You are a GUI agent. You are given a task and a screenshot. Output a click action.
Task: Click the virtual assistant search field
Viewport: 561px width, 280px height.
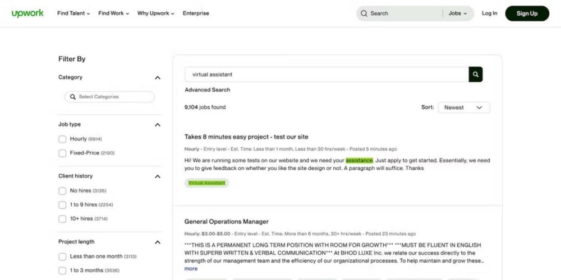(x=327, y=74)
